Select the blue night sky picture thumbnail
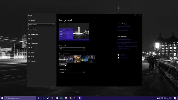Image resolution: width=178 pixels, height=100 pixels. click(x=85, y=59)
